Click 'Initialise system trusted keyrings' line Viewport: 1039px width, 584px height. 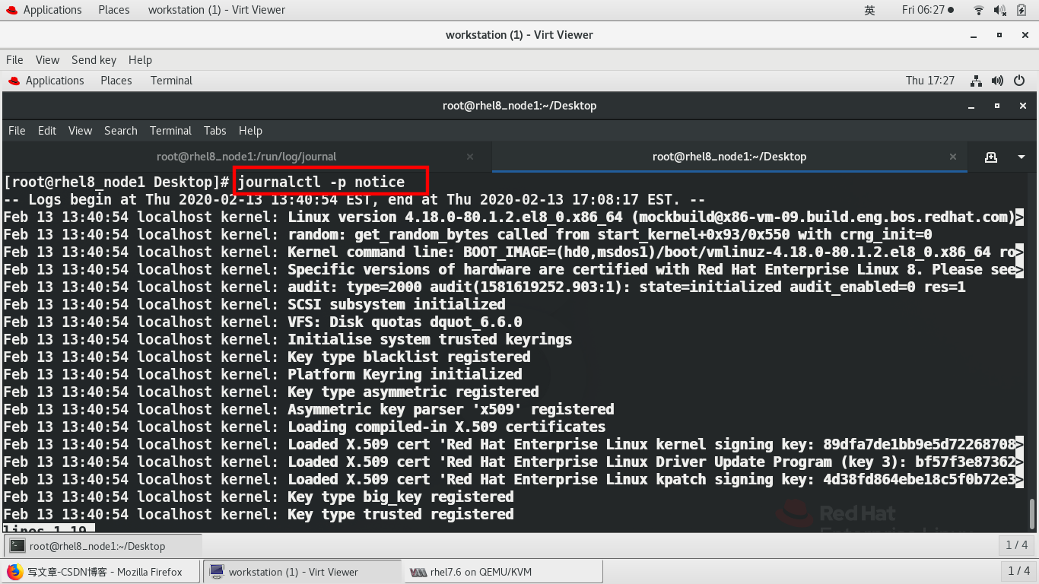[430, 339]
